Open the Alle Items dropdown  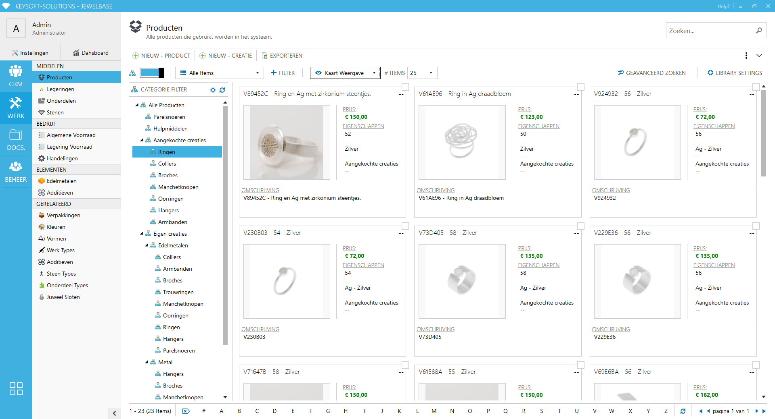[x=219, y=73]
